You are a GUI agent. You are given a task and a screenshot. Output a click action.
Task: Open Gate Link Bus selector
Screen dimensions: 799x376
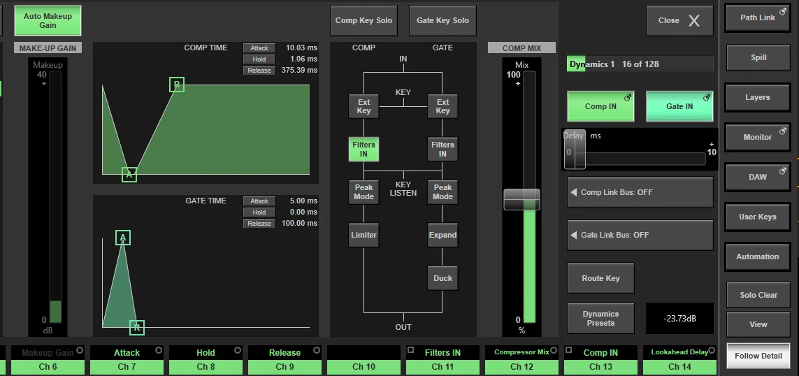[x=640, y=235]
